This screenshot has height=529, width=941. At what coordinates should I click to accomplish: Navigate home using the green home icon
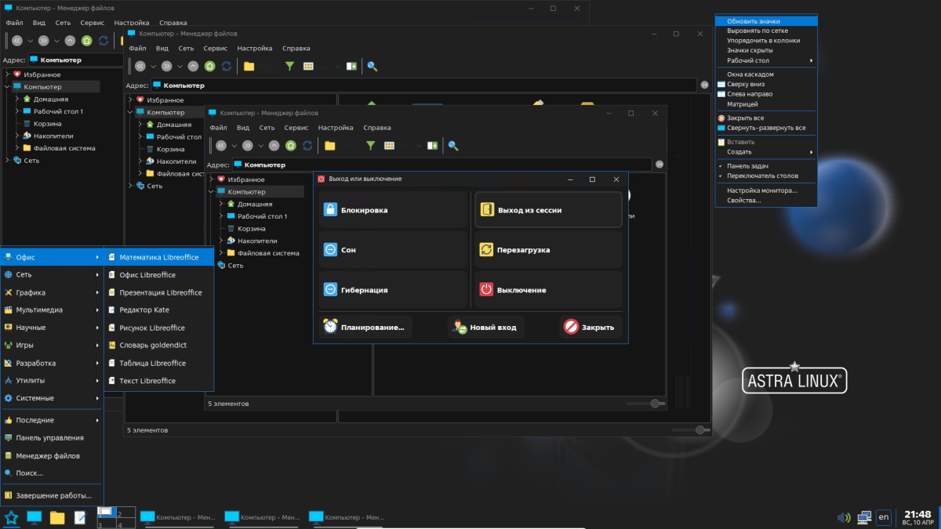[290, 145]
